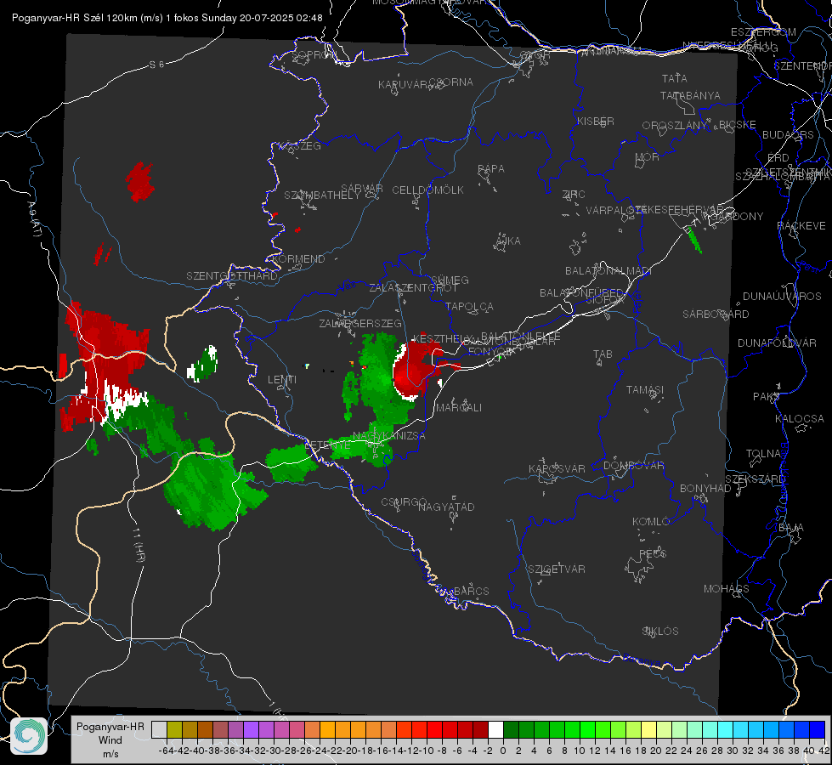Select the AJKA label
The height and width of the screenshot is (765, 832).
508,241
